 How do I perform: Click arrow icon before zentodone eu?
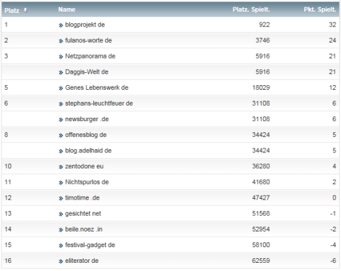61,167
